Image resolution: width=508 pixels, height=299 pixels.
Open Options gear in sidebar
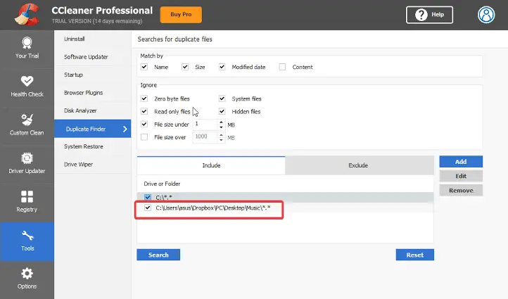(27, 279)
